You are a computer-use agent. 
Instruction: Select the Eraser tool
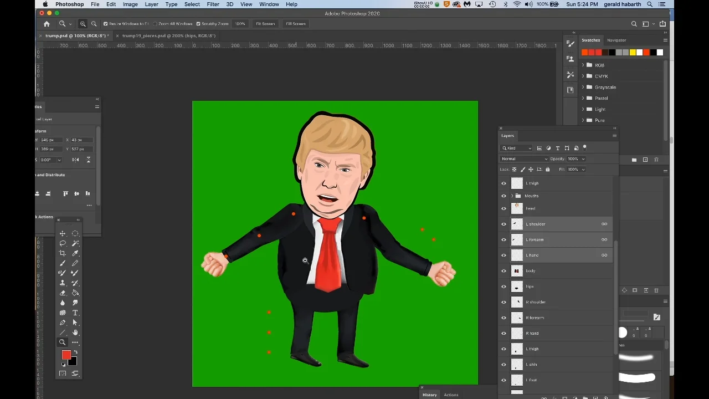[x=63, y=293]
